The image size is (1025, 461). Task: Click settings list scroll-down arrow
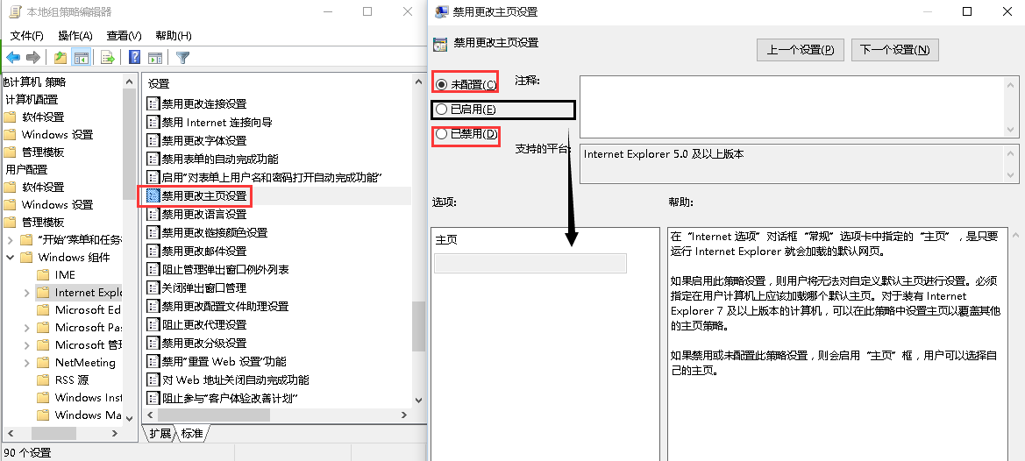[x=418, y=400]
